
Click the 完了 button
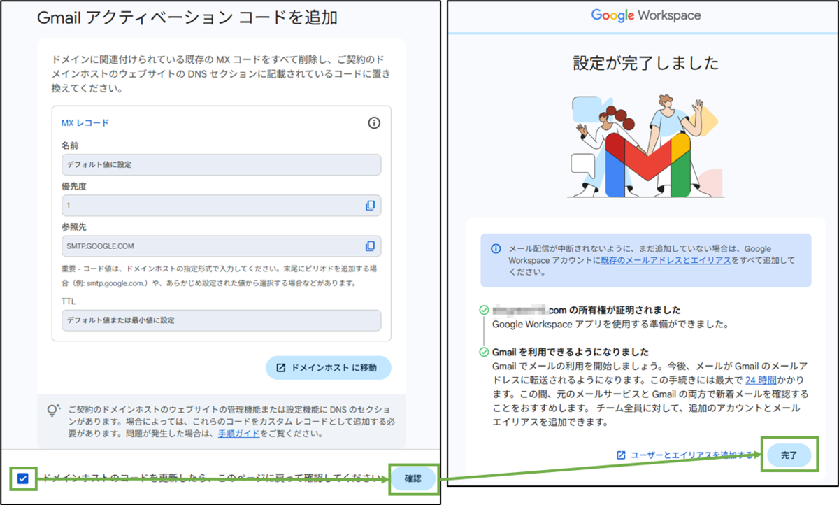coord(789,455)
